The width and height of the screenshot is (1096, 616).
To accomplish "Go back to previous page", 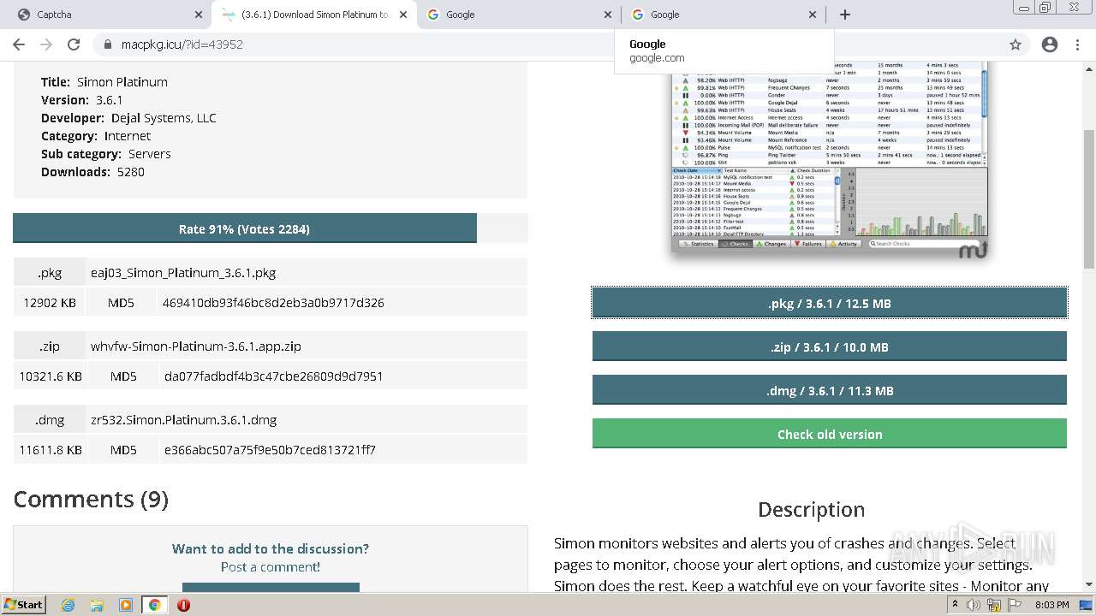I will 19,44.
